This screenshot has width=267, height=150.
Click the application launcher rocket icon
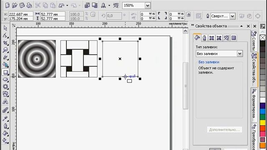103,5
